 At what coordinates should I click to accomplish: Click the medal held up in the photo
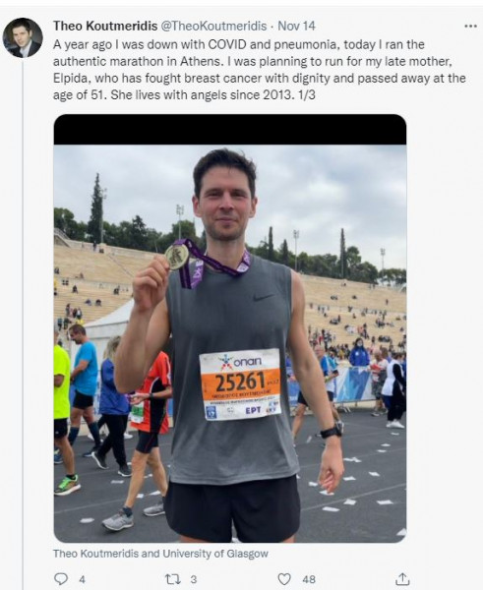pos(176,257)
